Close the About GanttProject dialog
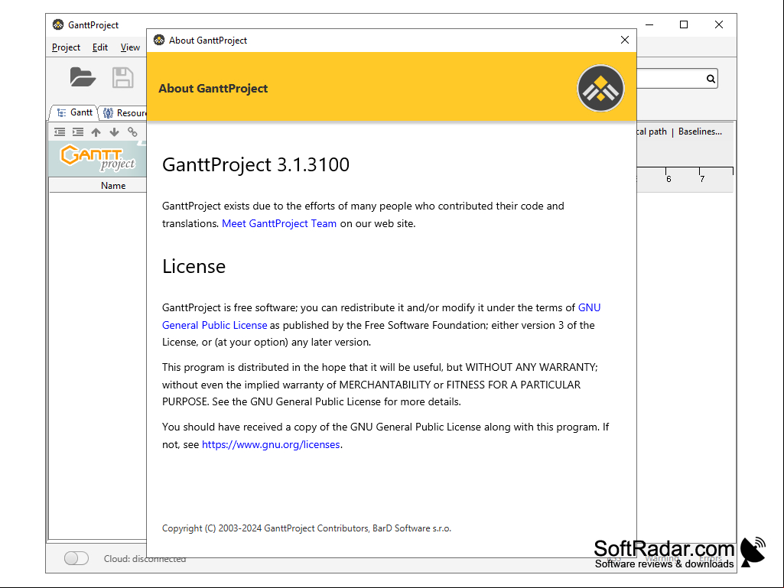 pos(624,40)
